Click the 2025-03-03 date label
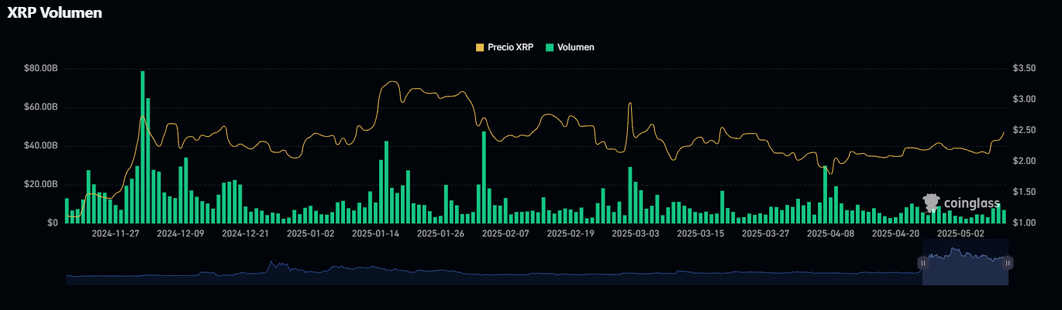1062x310 pixels. [636, 233]
